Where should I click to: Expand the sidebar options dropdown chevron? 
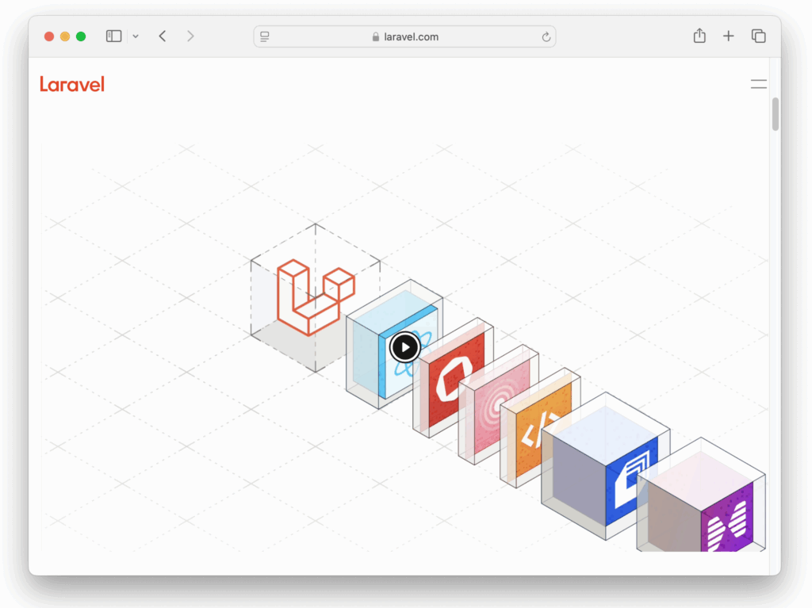point(136,36)
